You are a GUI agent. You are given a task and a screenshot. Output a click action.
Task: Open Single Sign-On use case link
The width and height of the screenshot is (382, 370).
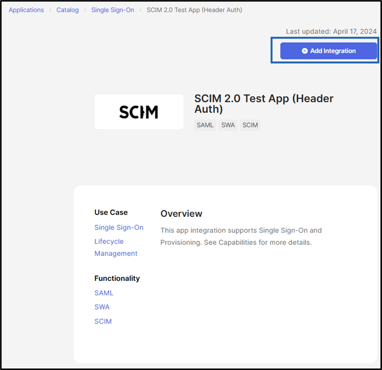[x=119, y=228]
